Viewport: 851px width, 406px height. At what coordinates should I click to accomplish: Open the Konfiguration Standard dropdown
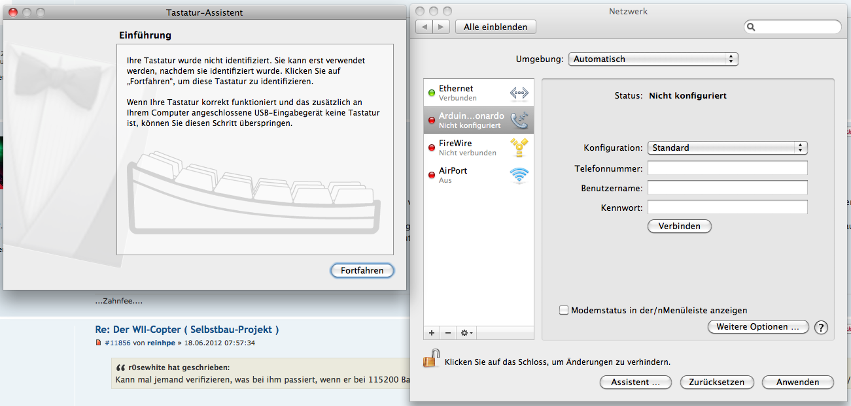point(728,148)
